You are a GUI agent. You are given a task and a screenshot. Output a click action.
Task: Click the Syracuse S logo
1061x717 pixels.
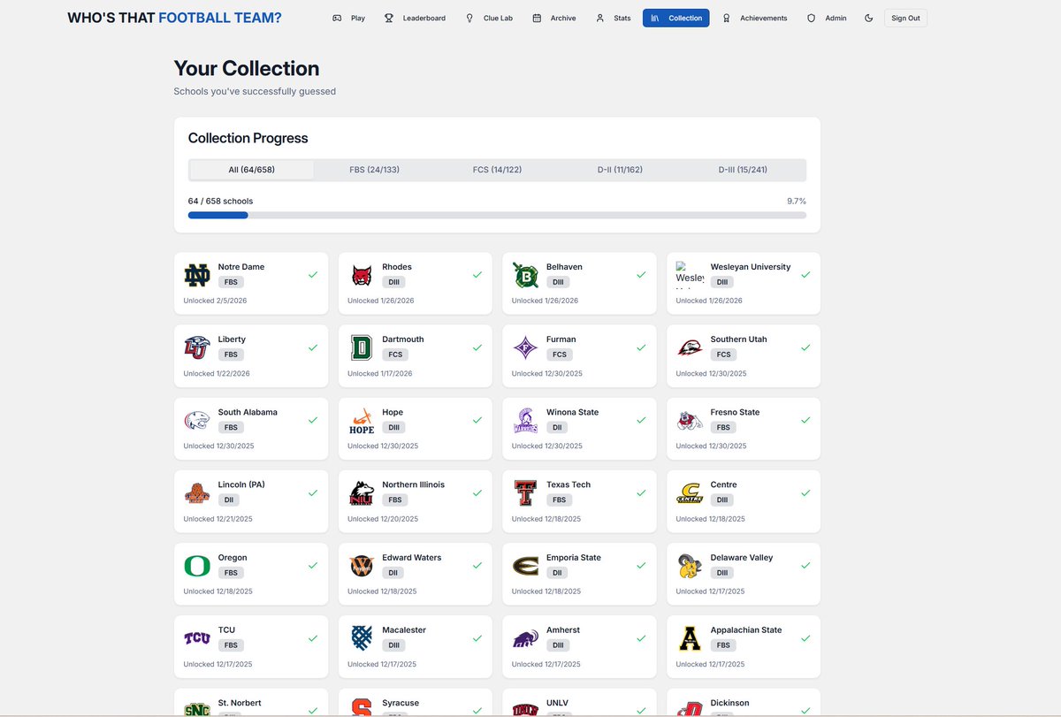pos(361,708)
